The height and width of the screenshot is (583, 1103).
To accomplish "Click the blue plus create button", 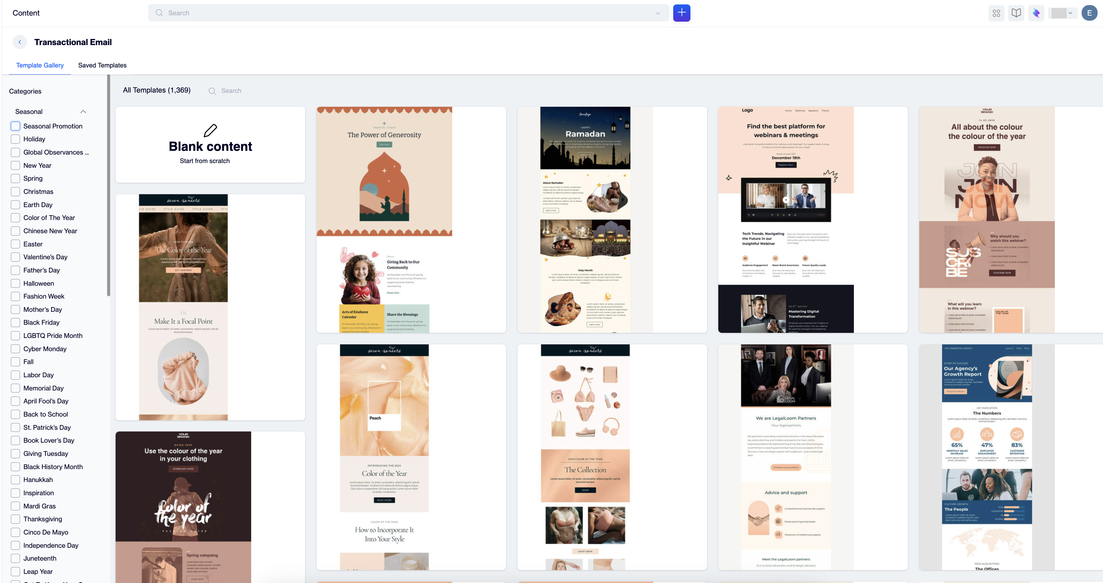I will point(681,13).
